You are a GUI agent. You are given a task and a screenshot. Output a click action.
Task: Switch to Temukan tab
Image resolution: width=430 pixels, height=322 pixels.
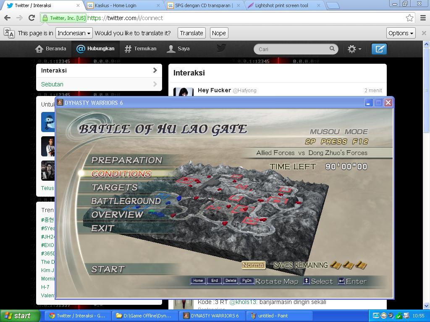(141, 49)
